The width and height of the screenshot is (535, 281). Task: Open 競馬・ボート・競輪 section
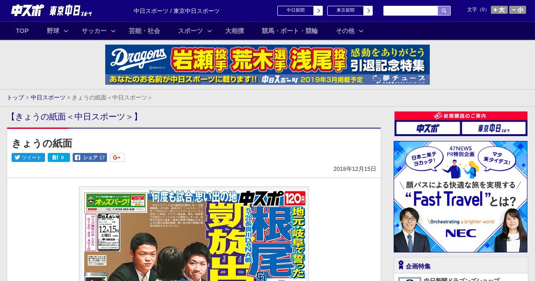[290, 31]
